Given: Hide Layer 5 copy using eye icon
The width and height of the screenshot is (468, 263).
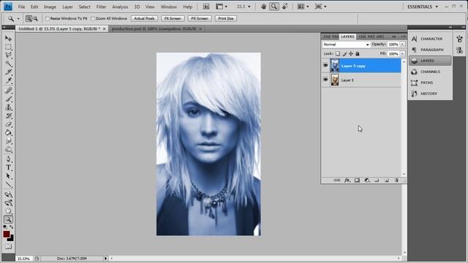Looking at the screenshot, I should pos(325,66).
